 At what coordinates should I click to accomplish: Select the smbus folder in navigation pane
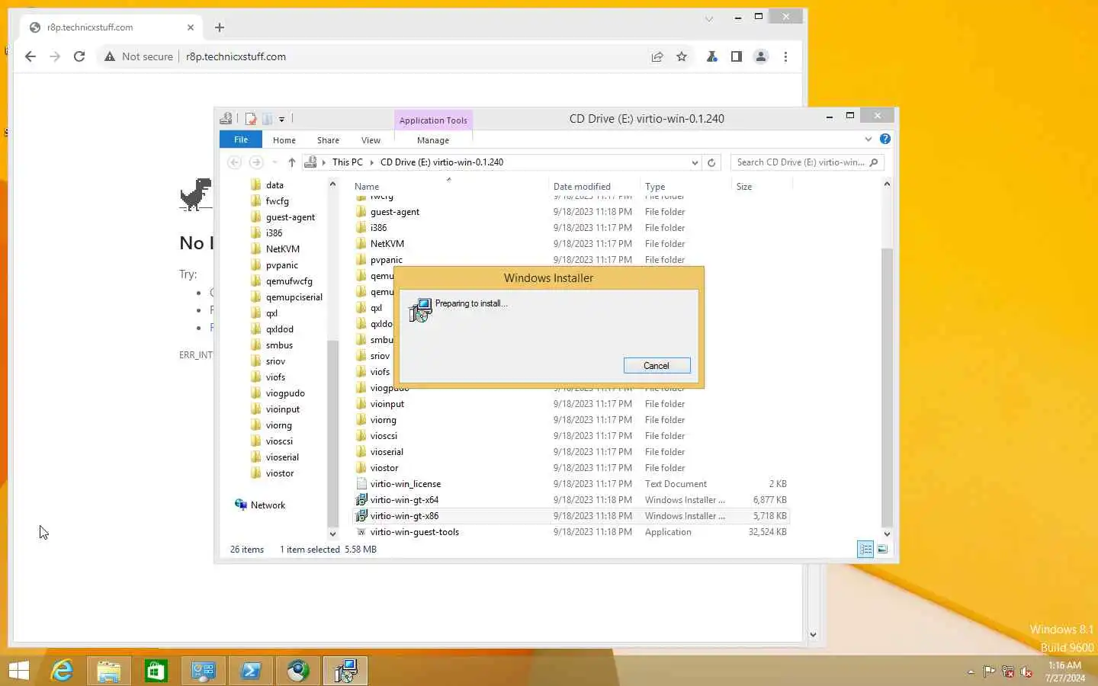(x=279, y=345)
